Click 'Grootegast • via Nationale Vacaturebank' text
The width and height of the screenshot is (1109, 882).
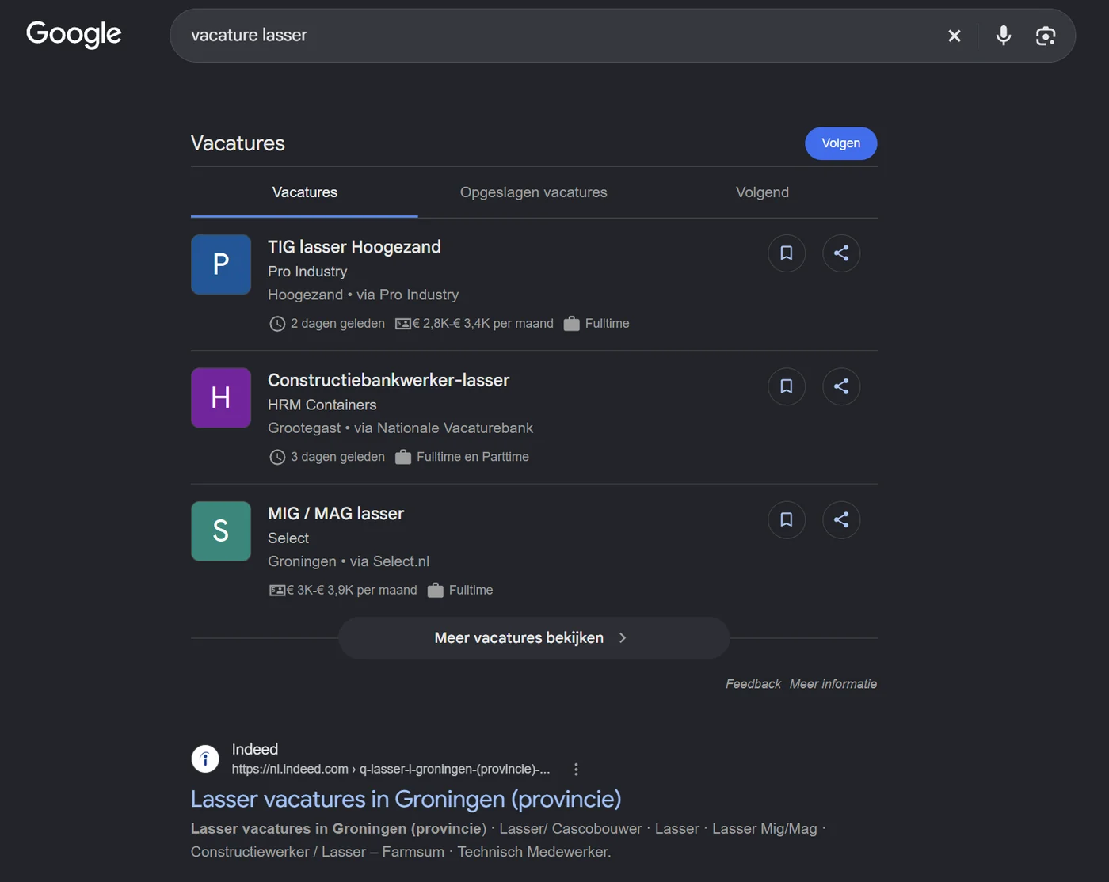(x=400, y=428)
